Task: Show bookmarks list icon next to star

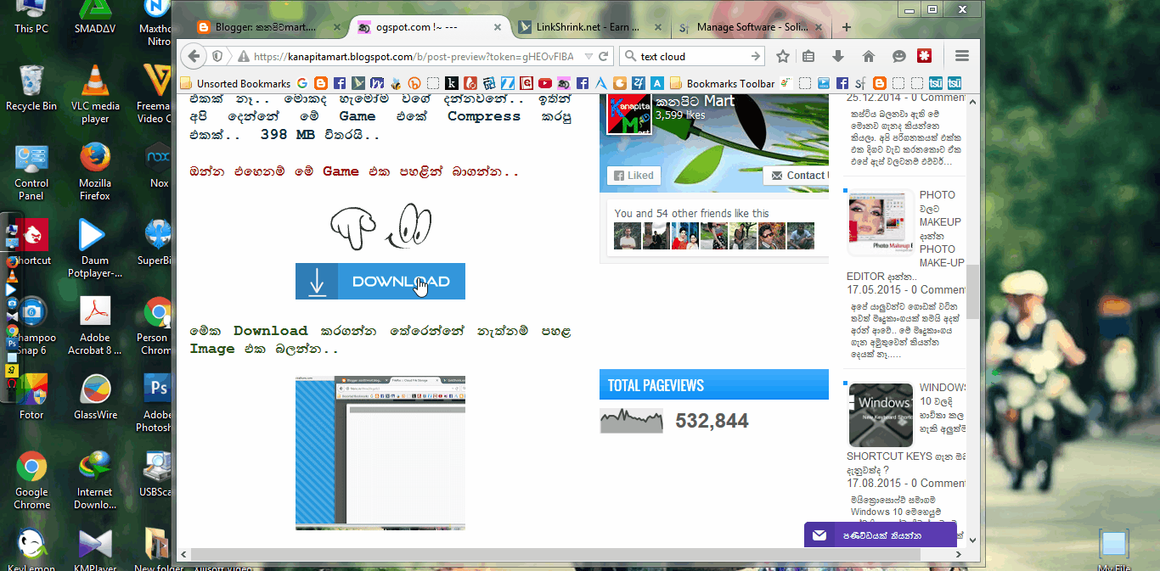Action: [x=808, y=56]
